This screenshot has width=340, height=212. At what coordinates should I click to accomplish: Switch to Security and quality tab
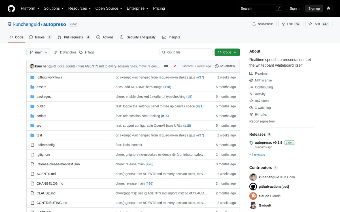[138, 37]
